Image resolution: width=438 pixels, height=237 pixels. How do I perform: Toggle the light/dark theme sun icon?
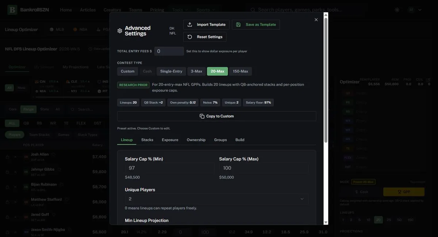(x=397, y=10)
